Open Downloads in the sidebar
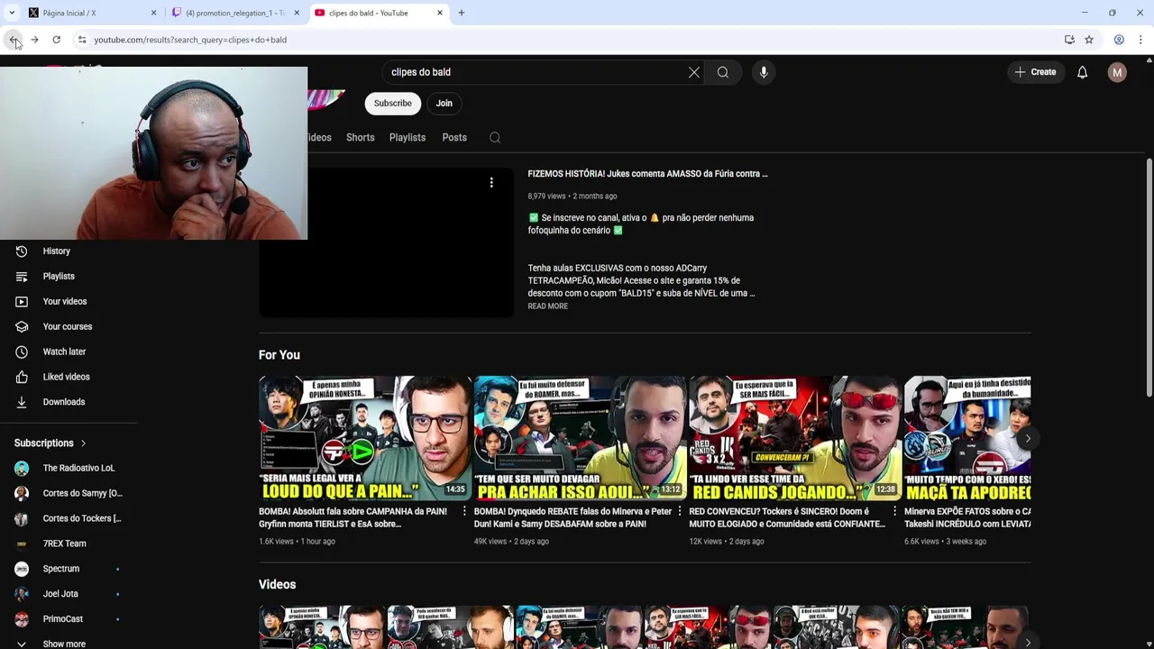The width and height of the screenshot is (1154, 649). (64, 402)
